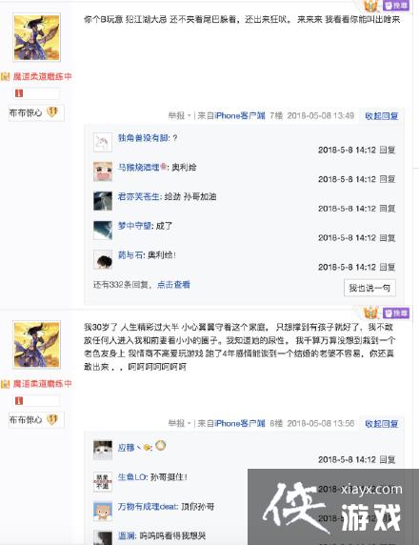Open 君亦笑苍生 username link

[x=138, y=196]
